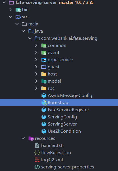The height and width of the screenshot is (171, 118).
Task: Open the UseZkCondition class
Action: pyautogui.click(x=64, y=131)
